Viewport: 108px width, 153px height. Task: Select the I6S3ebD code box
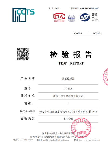[x=94, y=33]
